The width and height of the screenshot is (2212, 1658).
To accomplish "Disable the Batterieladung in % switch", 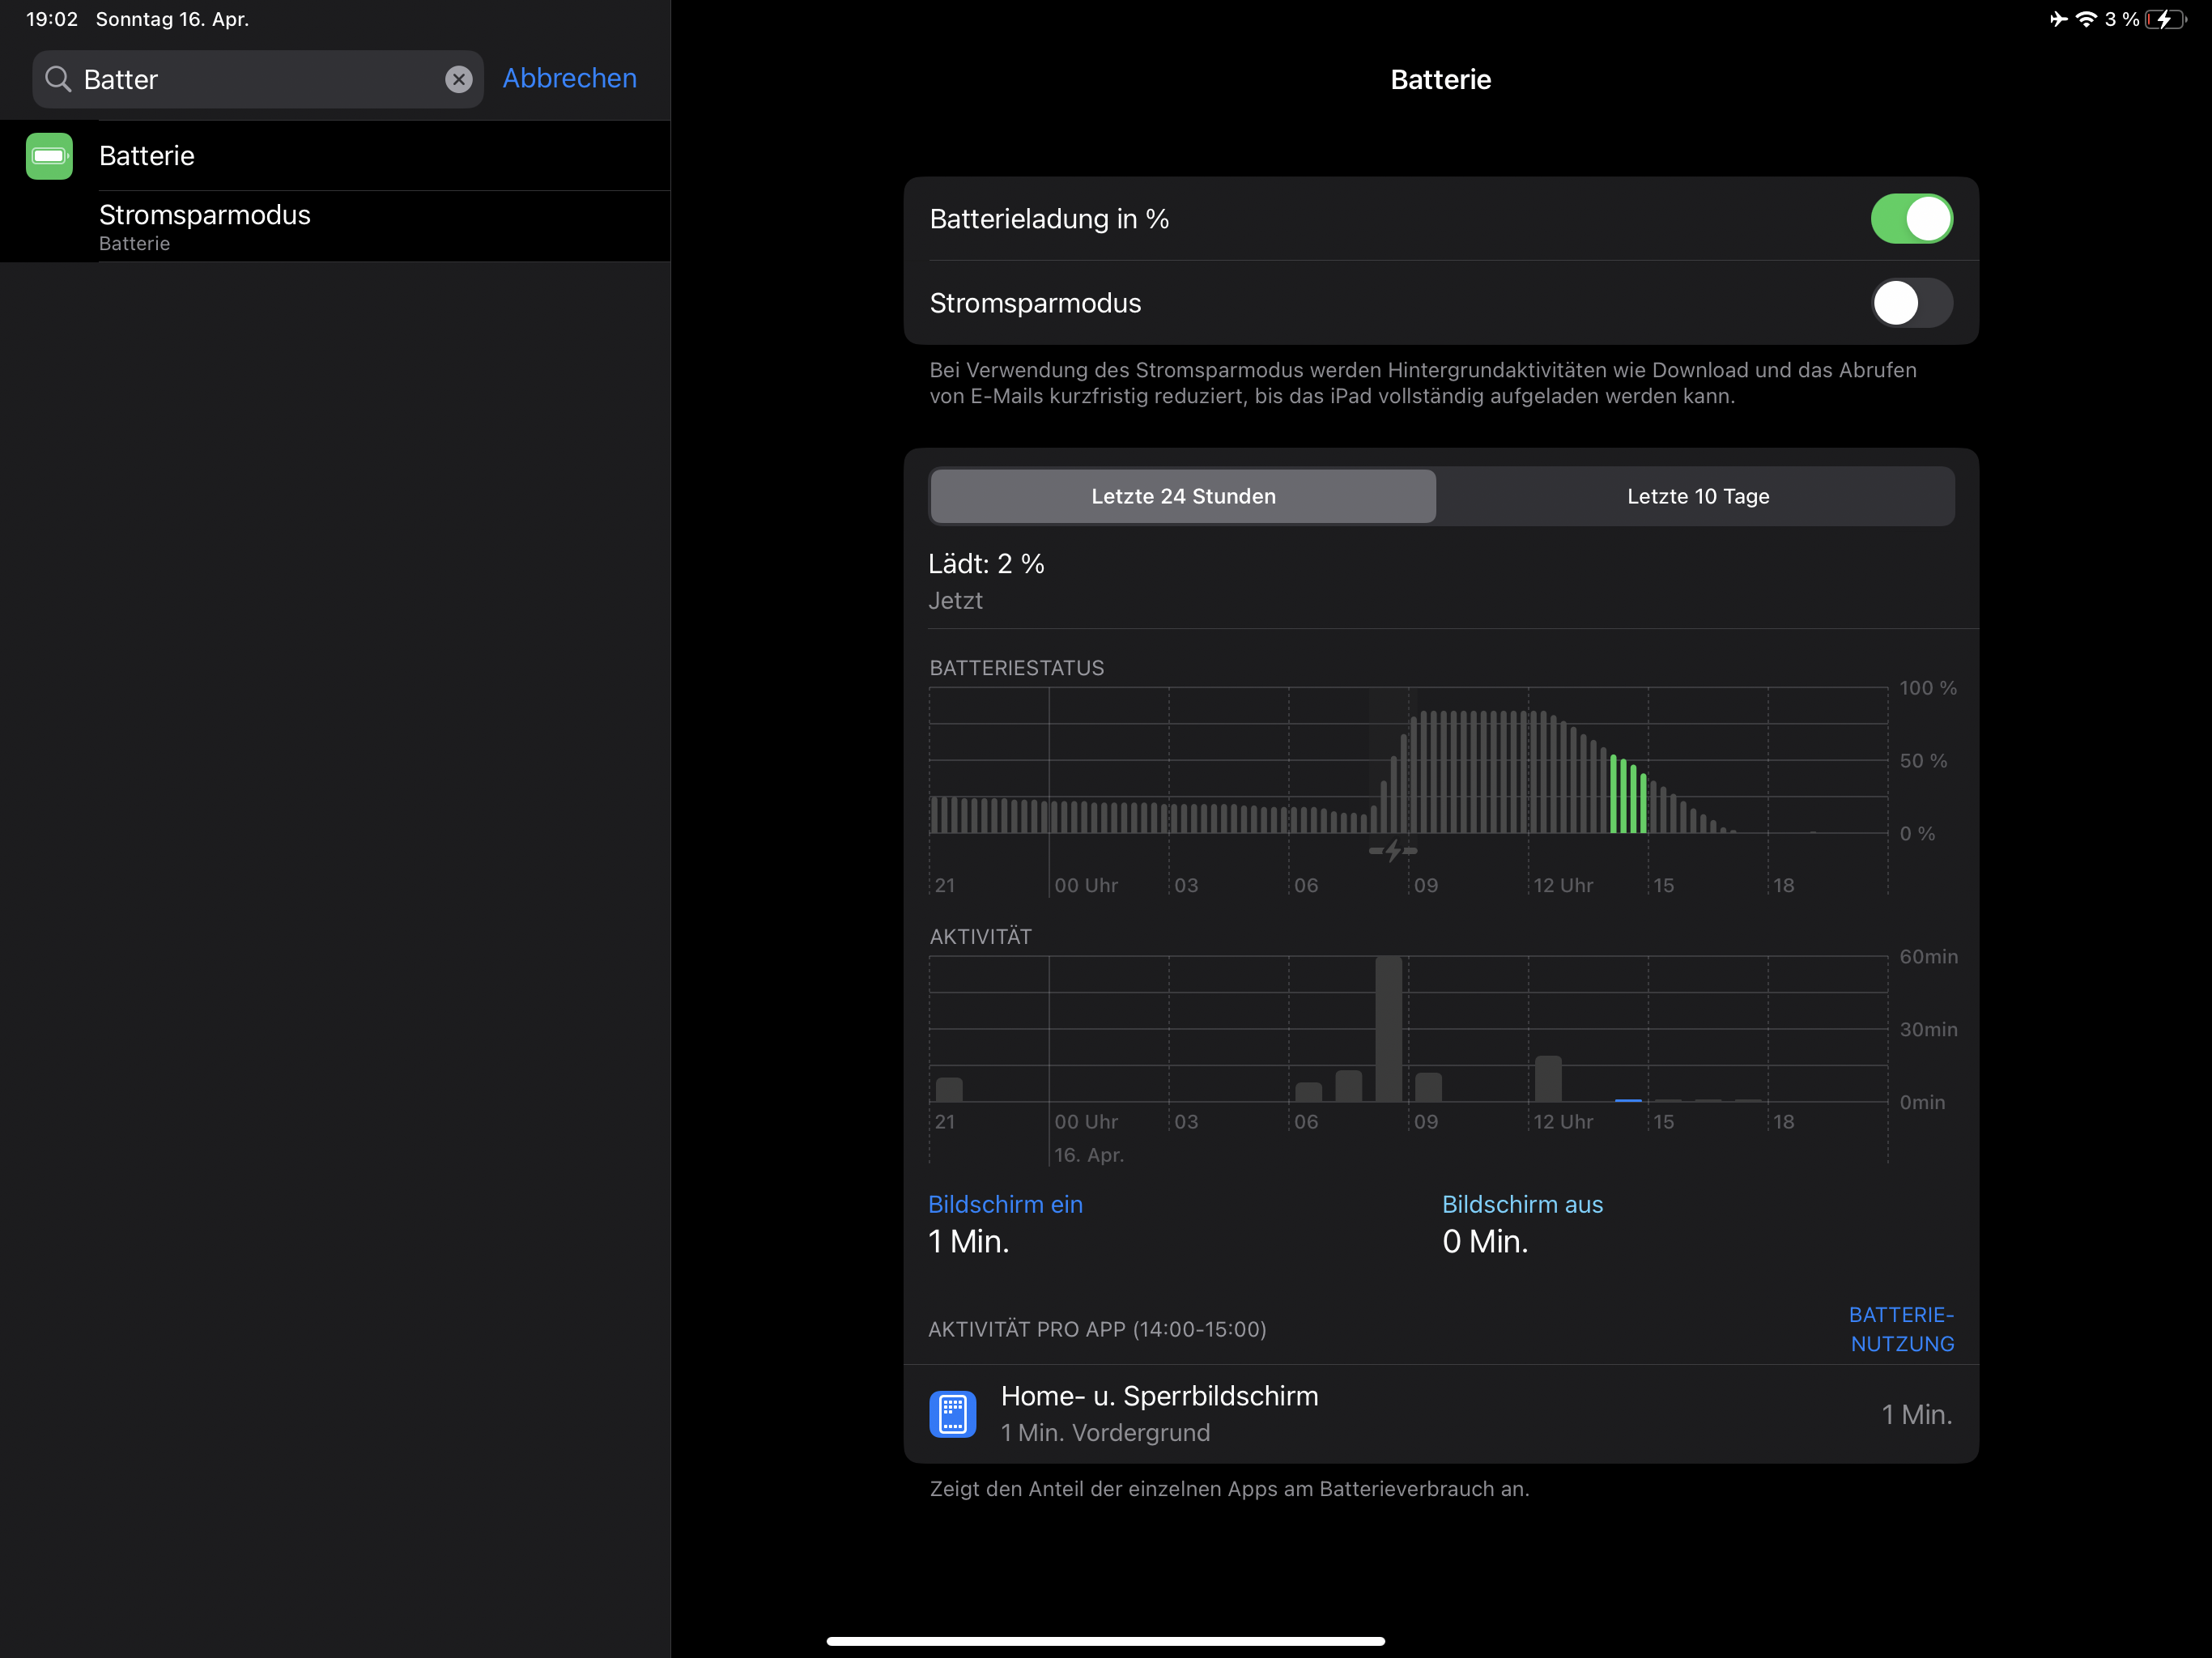I will coord(1910,219).
